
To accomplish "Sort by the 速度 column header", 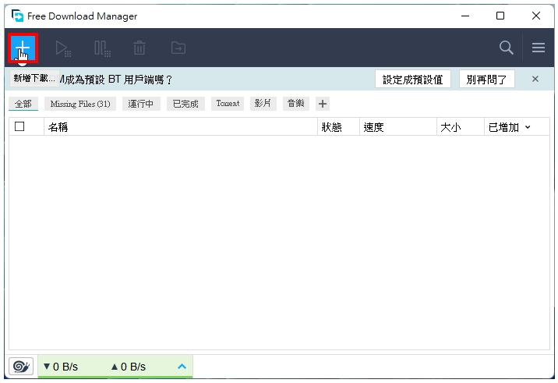I will tap(398, 127).
